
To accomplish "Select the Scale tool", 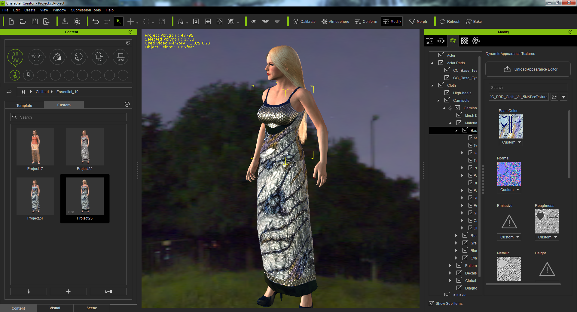I will 162,22.
